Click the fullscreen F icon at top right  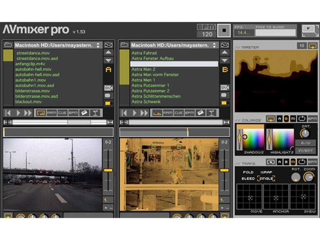pos(308,29)
